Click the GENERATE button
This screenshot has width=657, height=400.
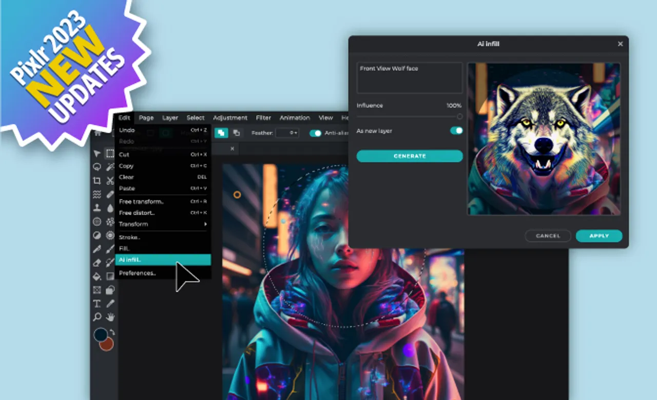(410, 156)
